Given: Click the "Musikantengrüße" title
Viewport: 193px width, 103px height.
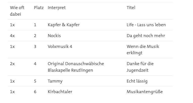Looking at the screenshot, I should click(x=144, y=92).
